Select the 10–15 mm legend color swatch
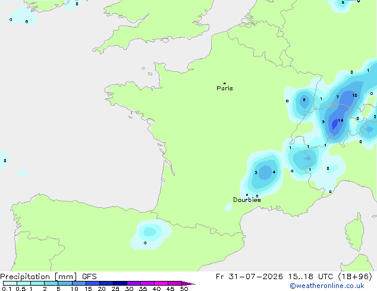Screen dimensions: 377x291 point(78,283)
